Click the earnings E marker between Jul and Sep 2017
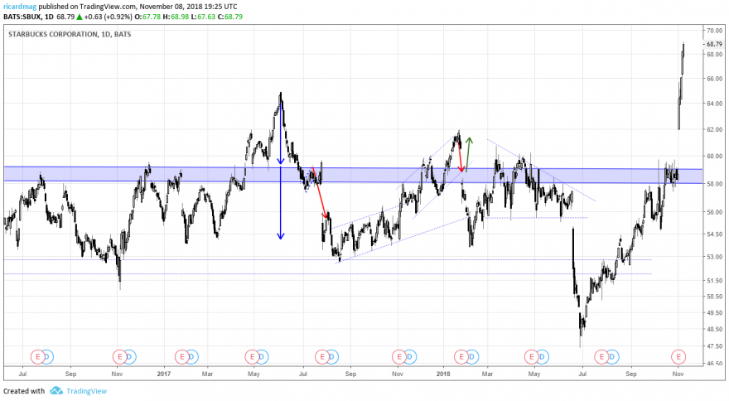729x401 pixels. (x=321, y=357)
